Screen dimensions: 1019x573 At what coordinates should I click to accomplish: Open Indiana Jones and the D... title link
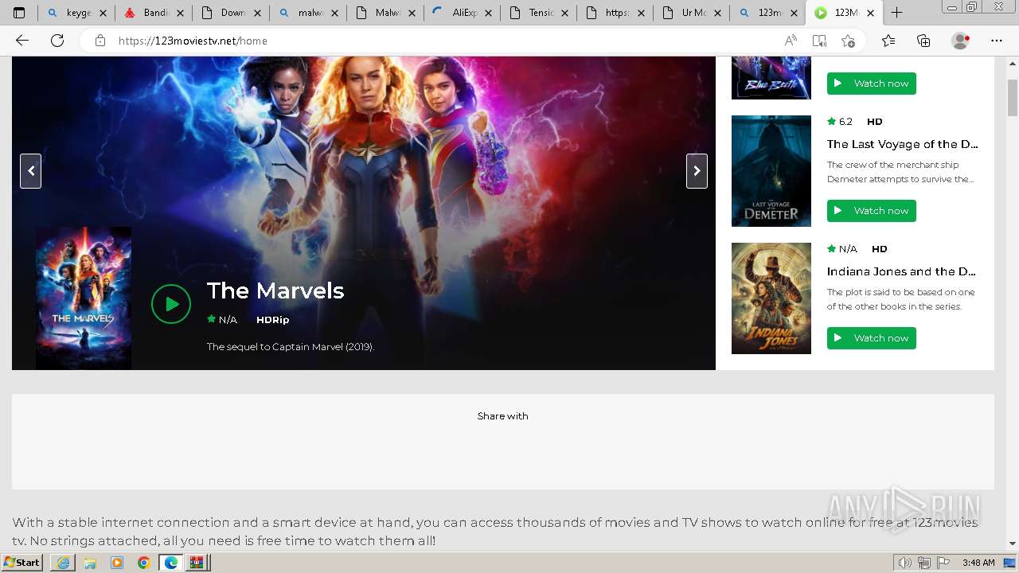pyautogui.click(x=901, y=271)
